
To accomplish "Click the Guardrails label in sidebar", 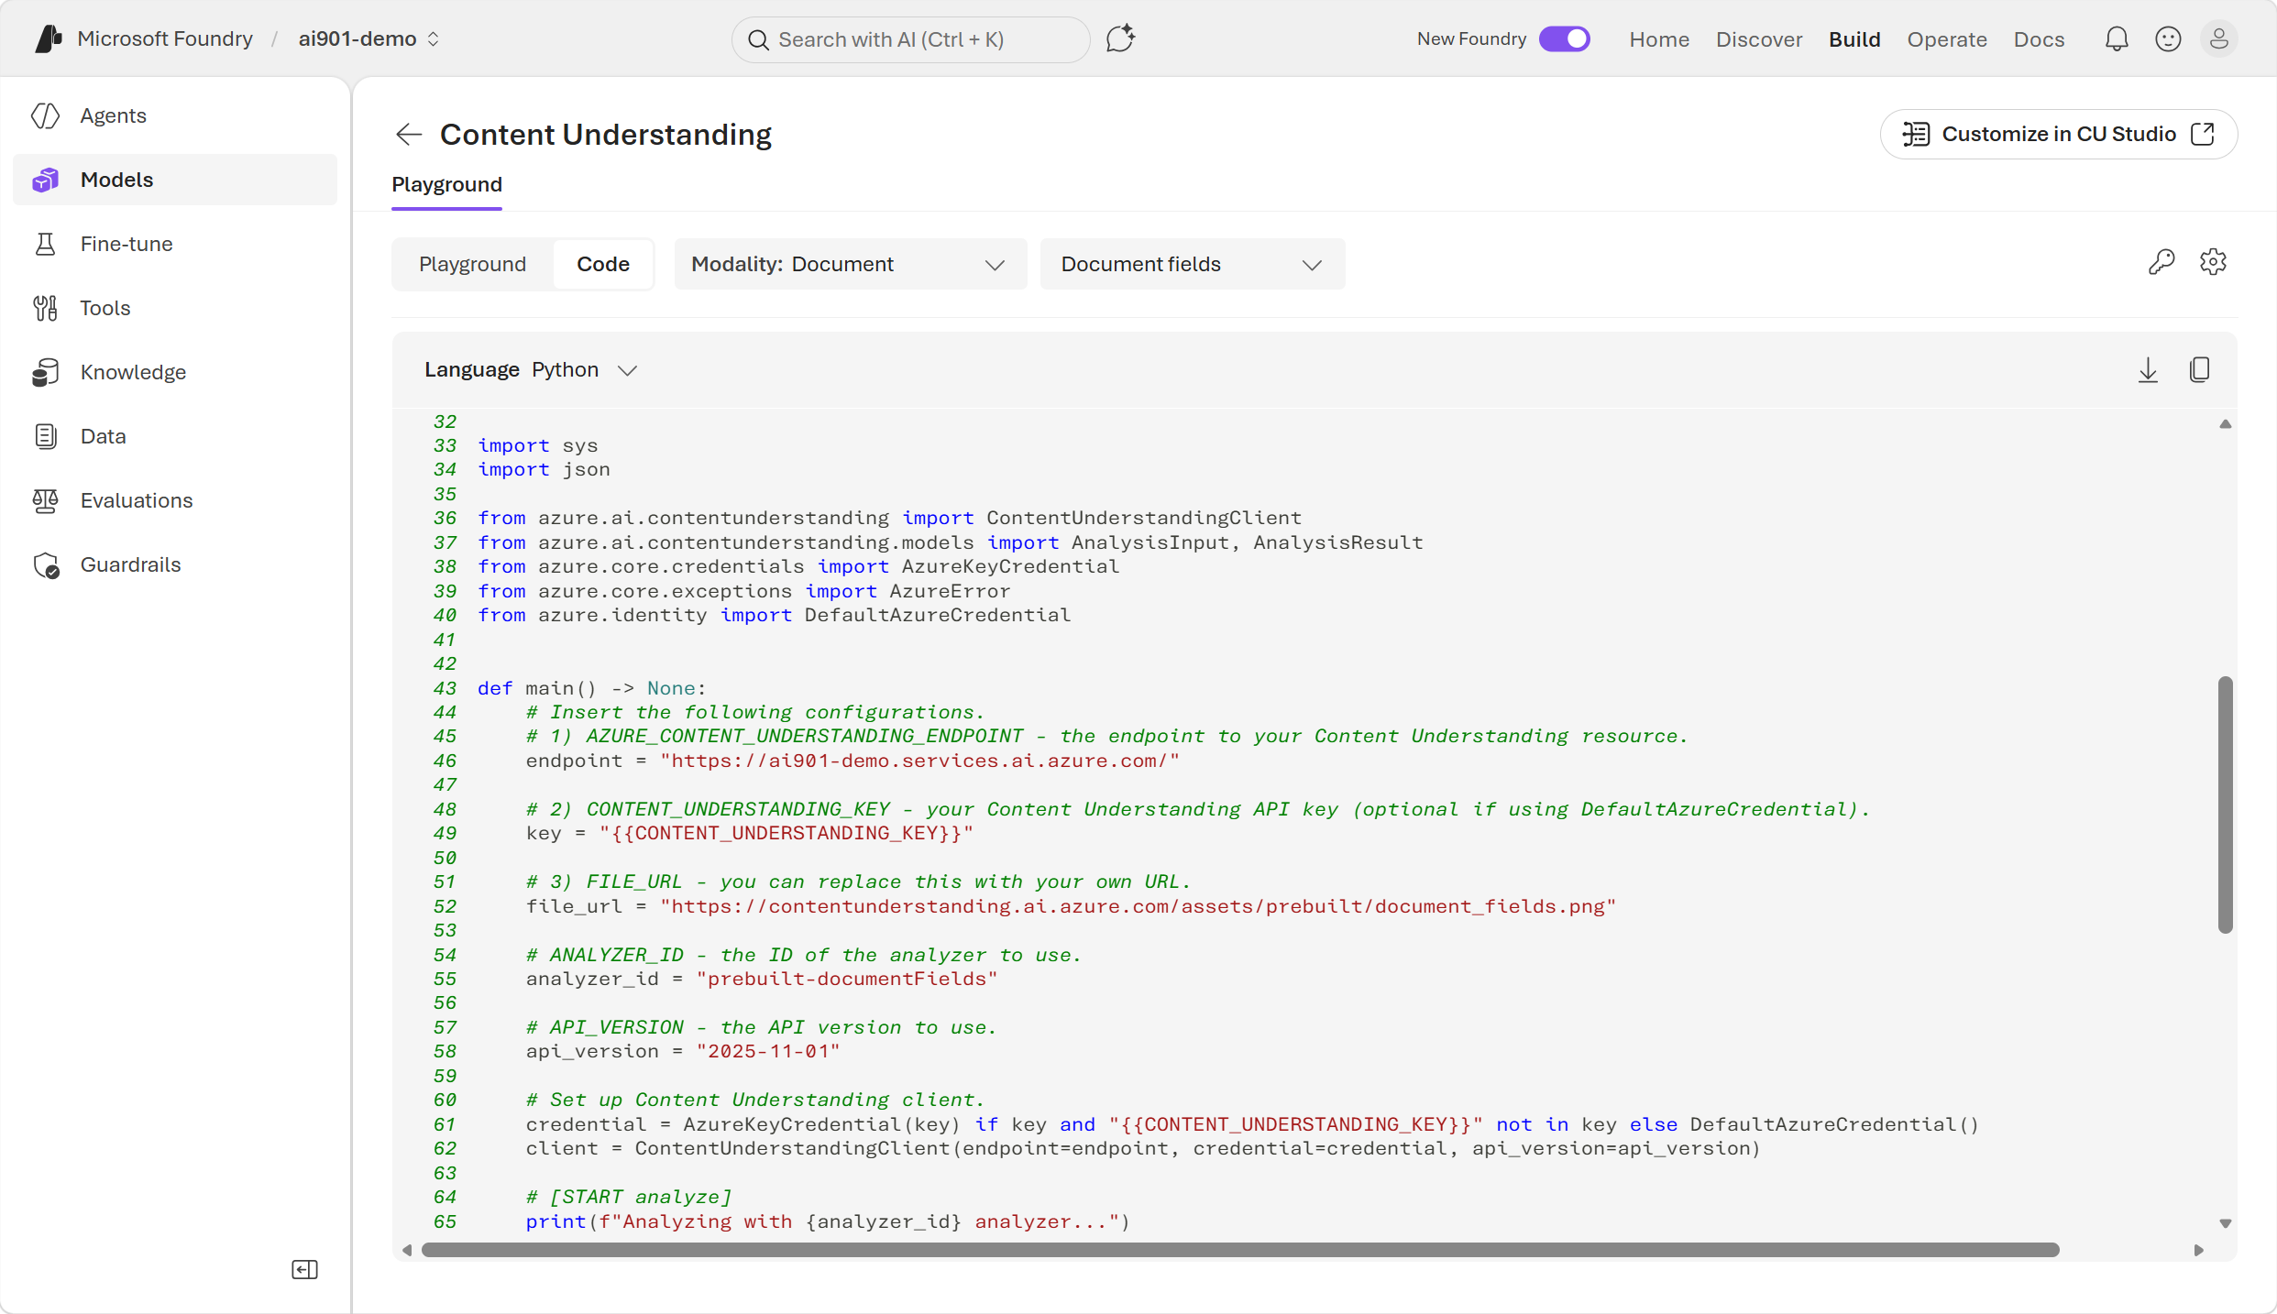I will click(130, 564).
